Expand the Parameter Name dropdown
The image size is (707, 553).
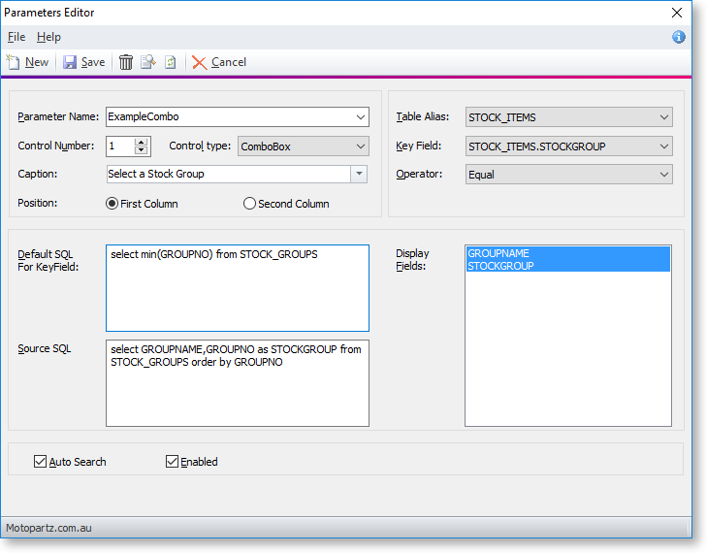(360, 117)
